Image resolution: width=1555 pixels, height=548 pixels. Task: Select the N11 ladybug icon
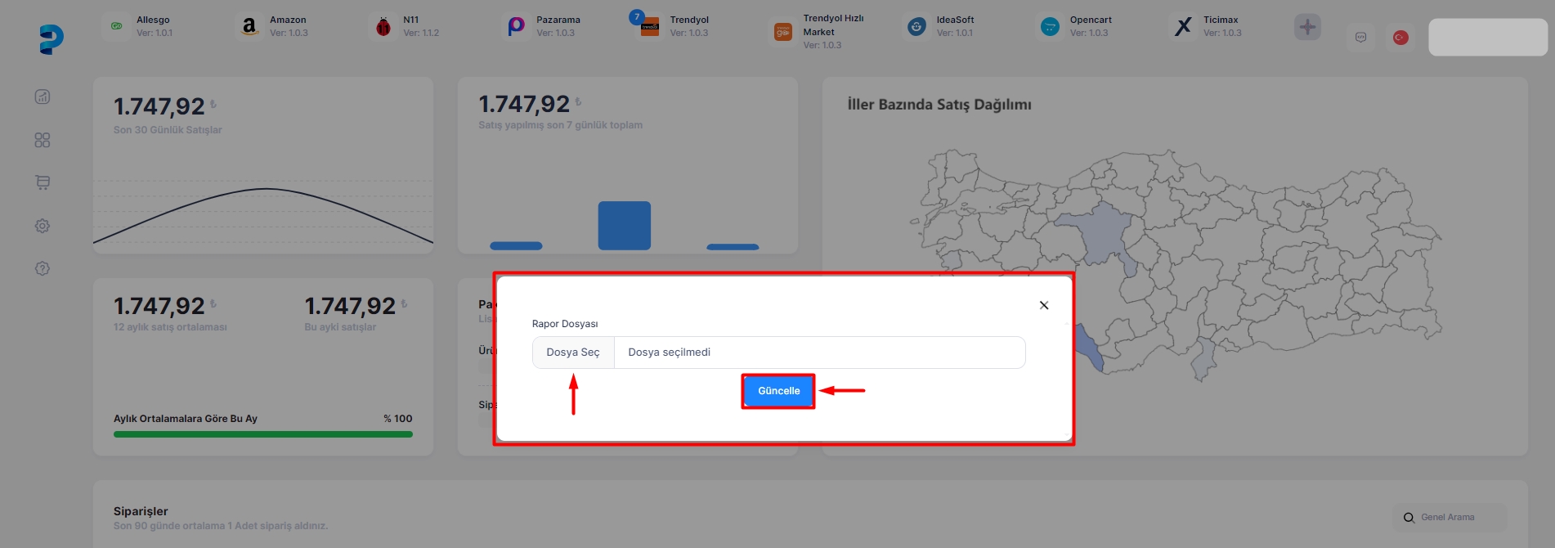383,27
